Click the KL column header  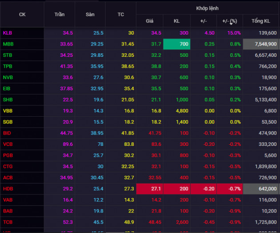pyautogui.click(x=176, y=21)
